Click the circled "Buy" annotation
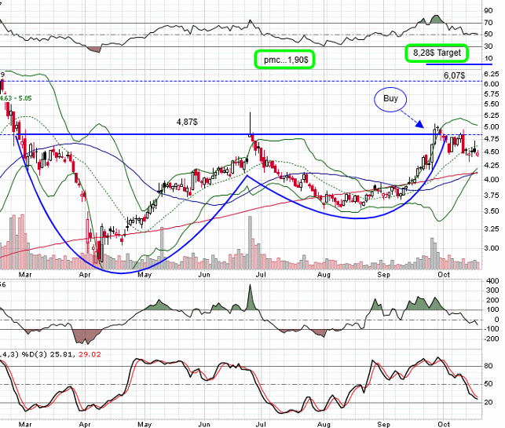Screen dimensions: 505x428 tap(391, 100)
